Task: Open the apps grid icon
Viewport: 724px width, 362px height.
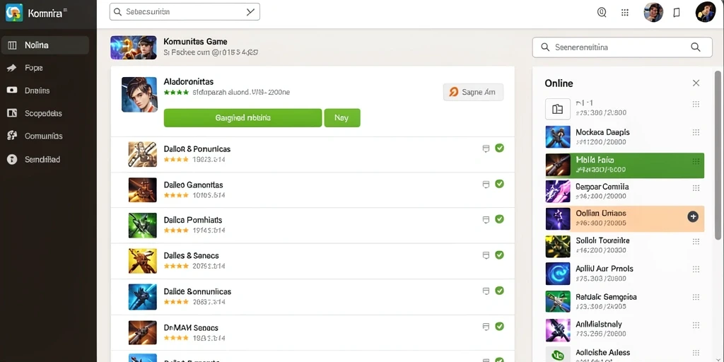Action: (625, 13)
